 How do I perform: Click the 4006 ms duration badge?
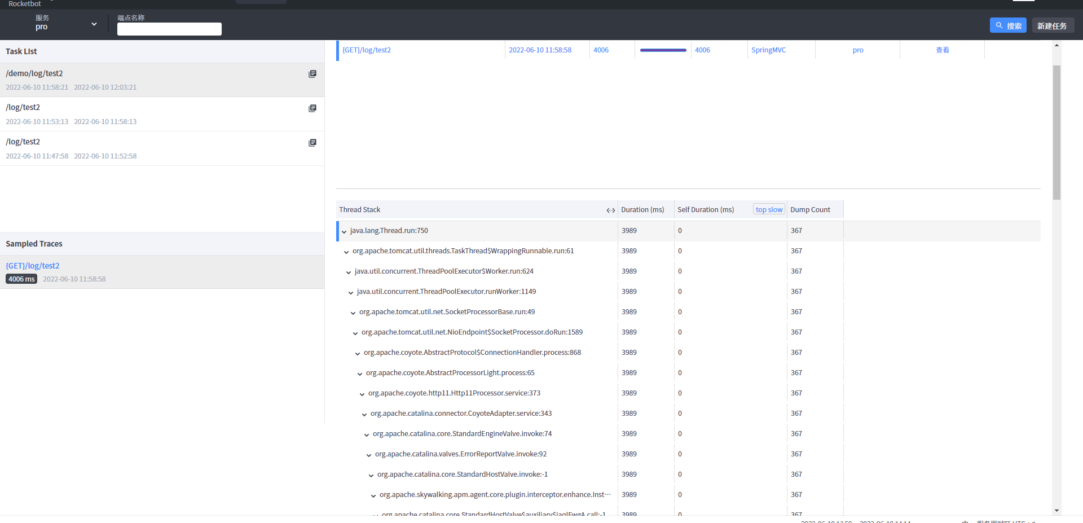tap(21, 279)
